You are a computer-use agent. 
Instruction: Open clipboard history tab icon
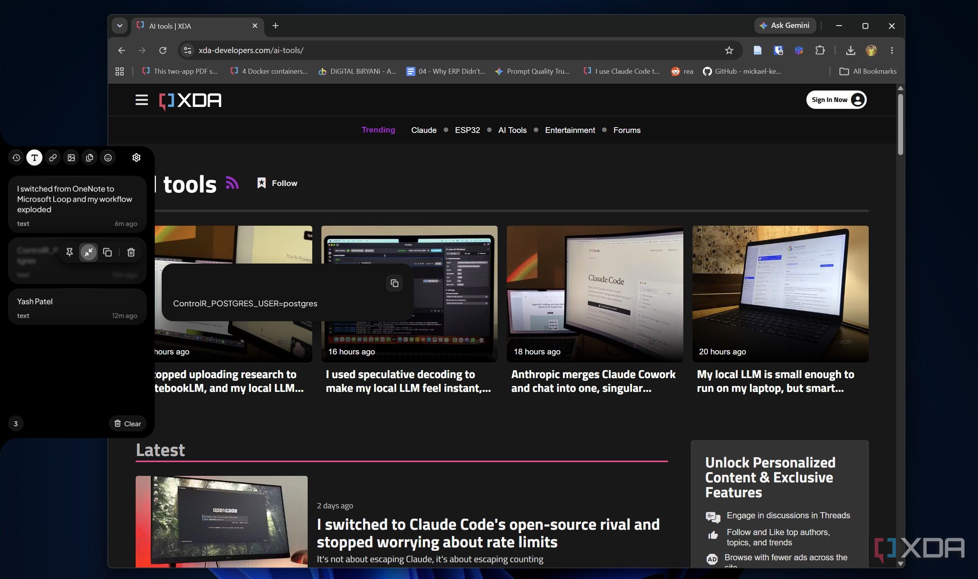(16, 158)
